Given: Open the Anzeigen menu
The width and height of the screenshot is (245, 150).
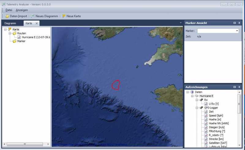Looking at the screenshot, I should click(x=22, y=10).
